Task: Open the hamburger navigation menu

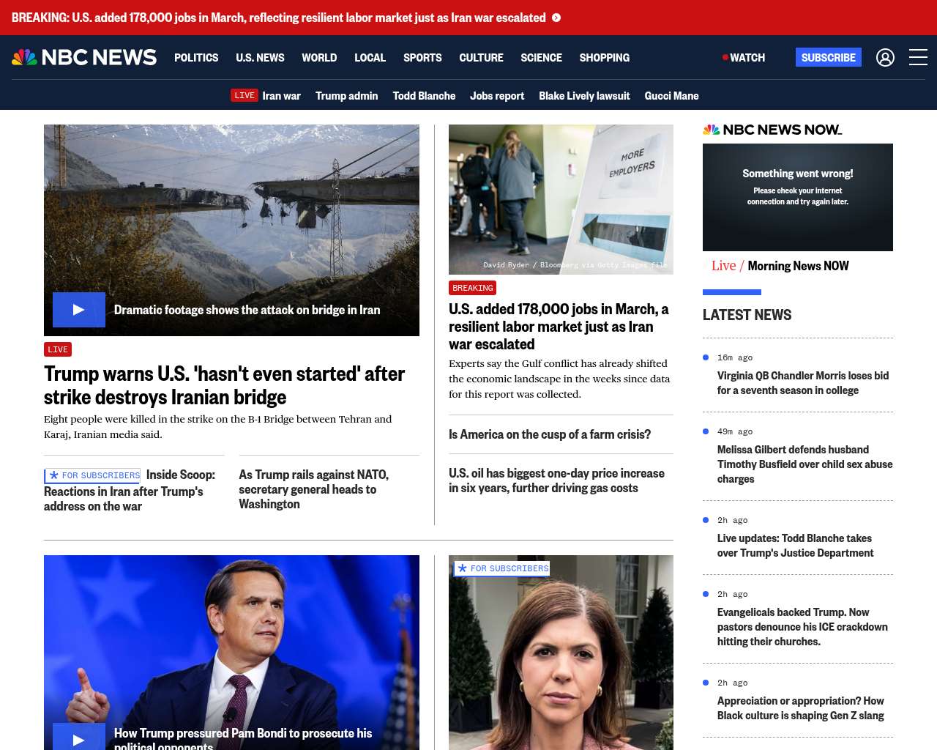Action: point(918,57)
